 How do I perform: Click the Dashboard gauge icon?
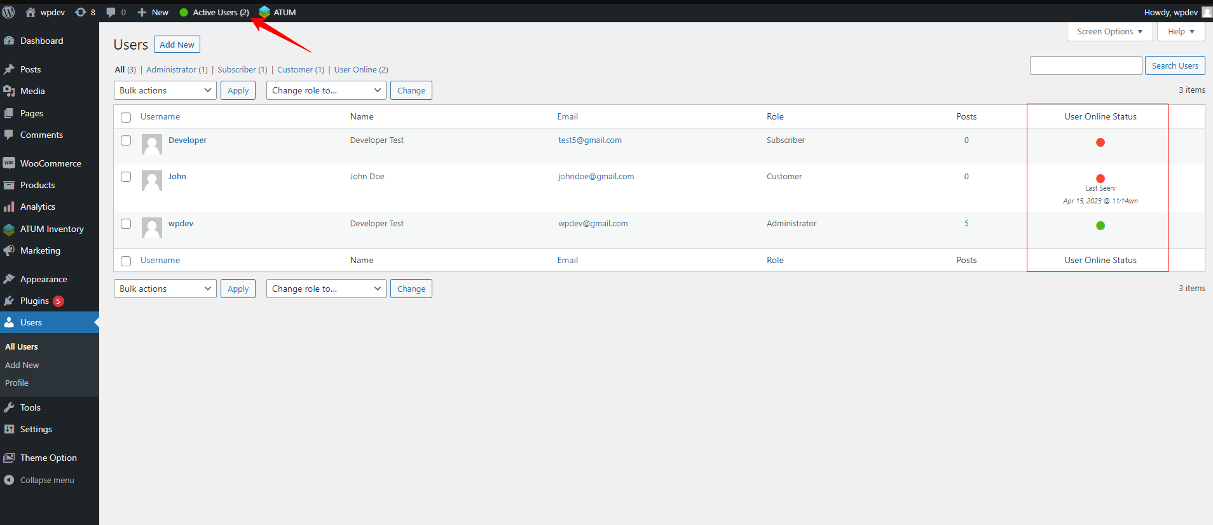9,41
